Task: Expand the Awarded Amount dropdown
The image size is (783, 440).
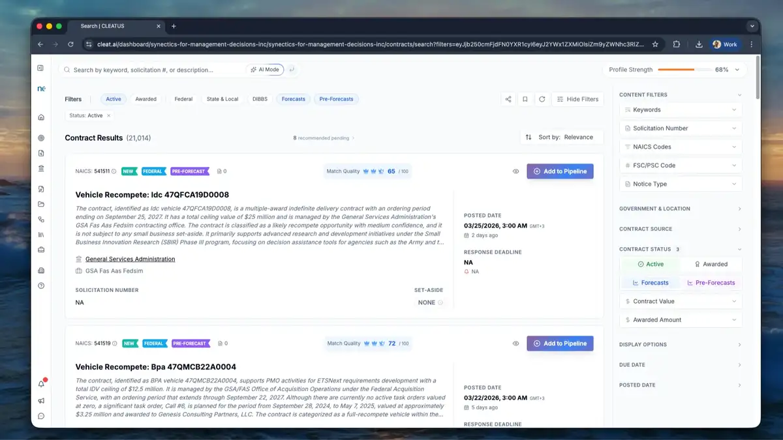Action: point(681,320)
